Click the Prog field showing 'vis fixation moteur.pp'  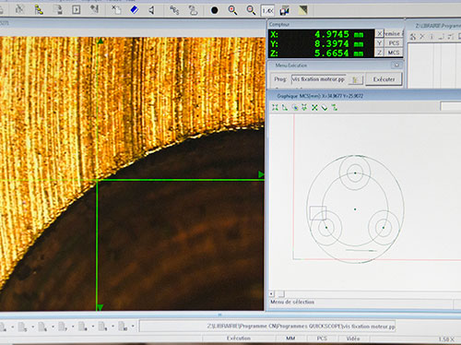pos(319,79)
